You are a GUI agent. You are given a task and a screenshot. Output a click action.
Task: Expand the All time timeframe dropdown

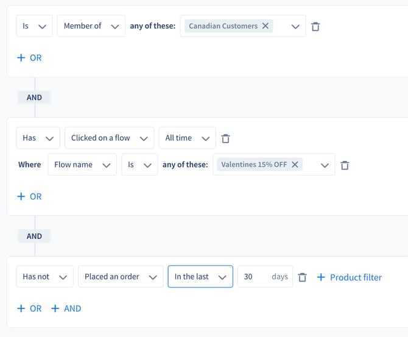[188, 138]
